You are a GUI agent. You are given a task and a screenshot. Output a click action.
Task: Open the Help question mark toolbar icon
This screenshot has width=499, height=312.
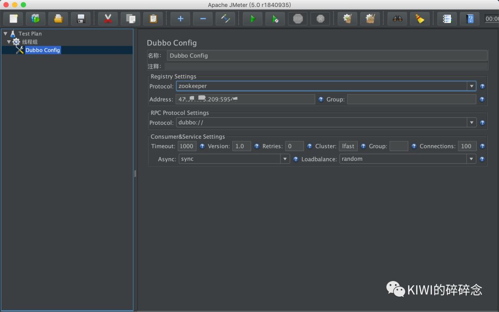point(470,19)
